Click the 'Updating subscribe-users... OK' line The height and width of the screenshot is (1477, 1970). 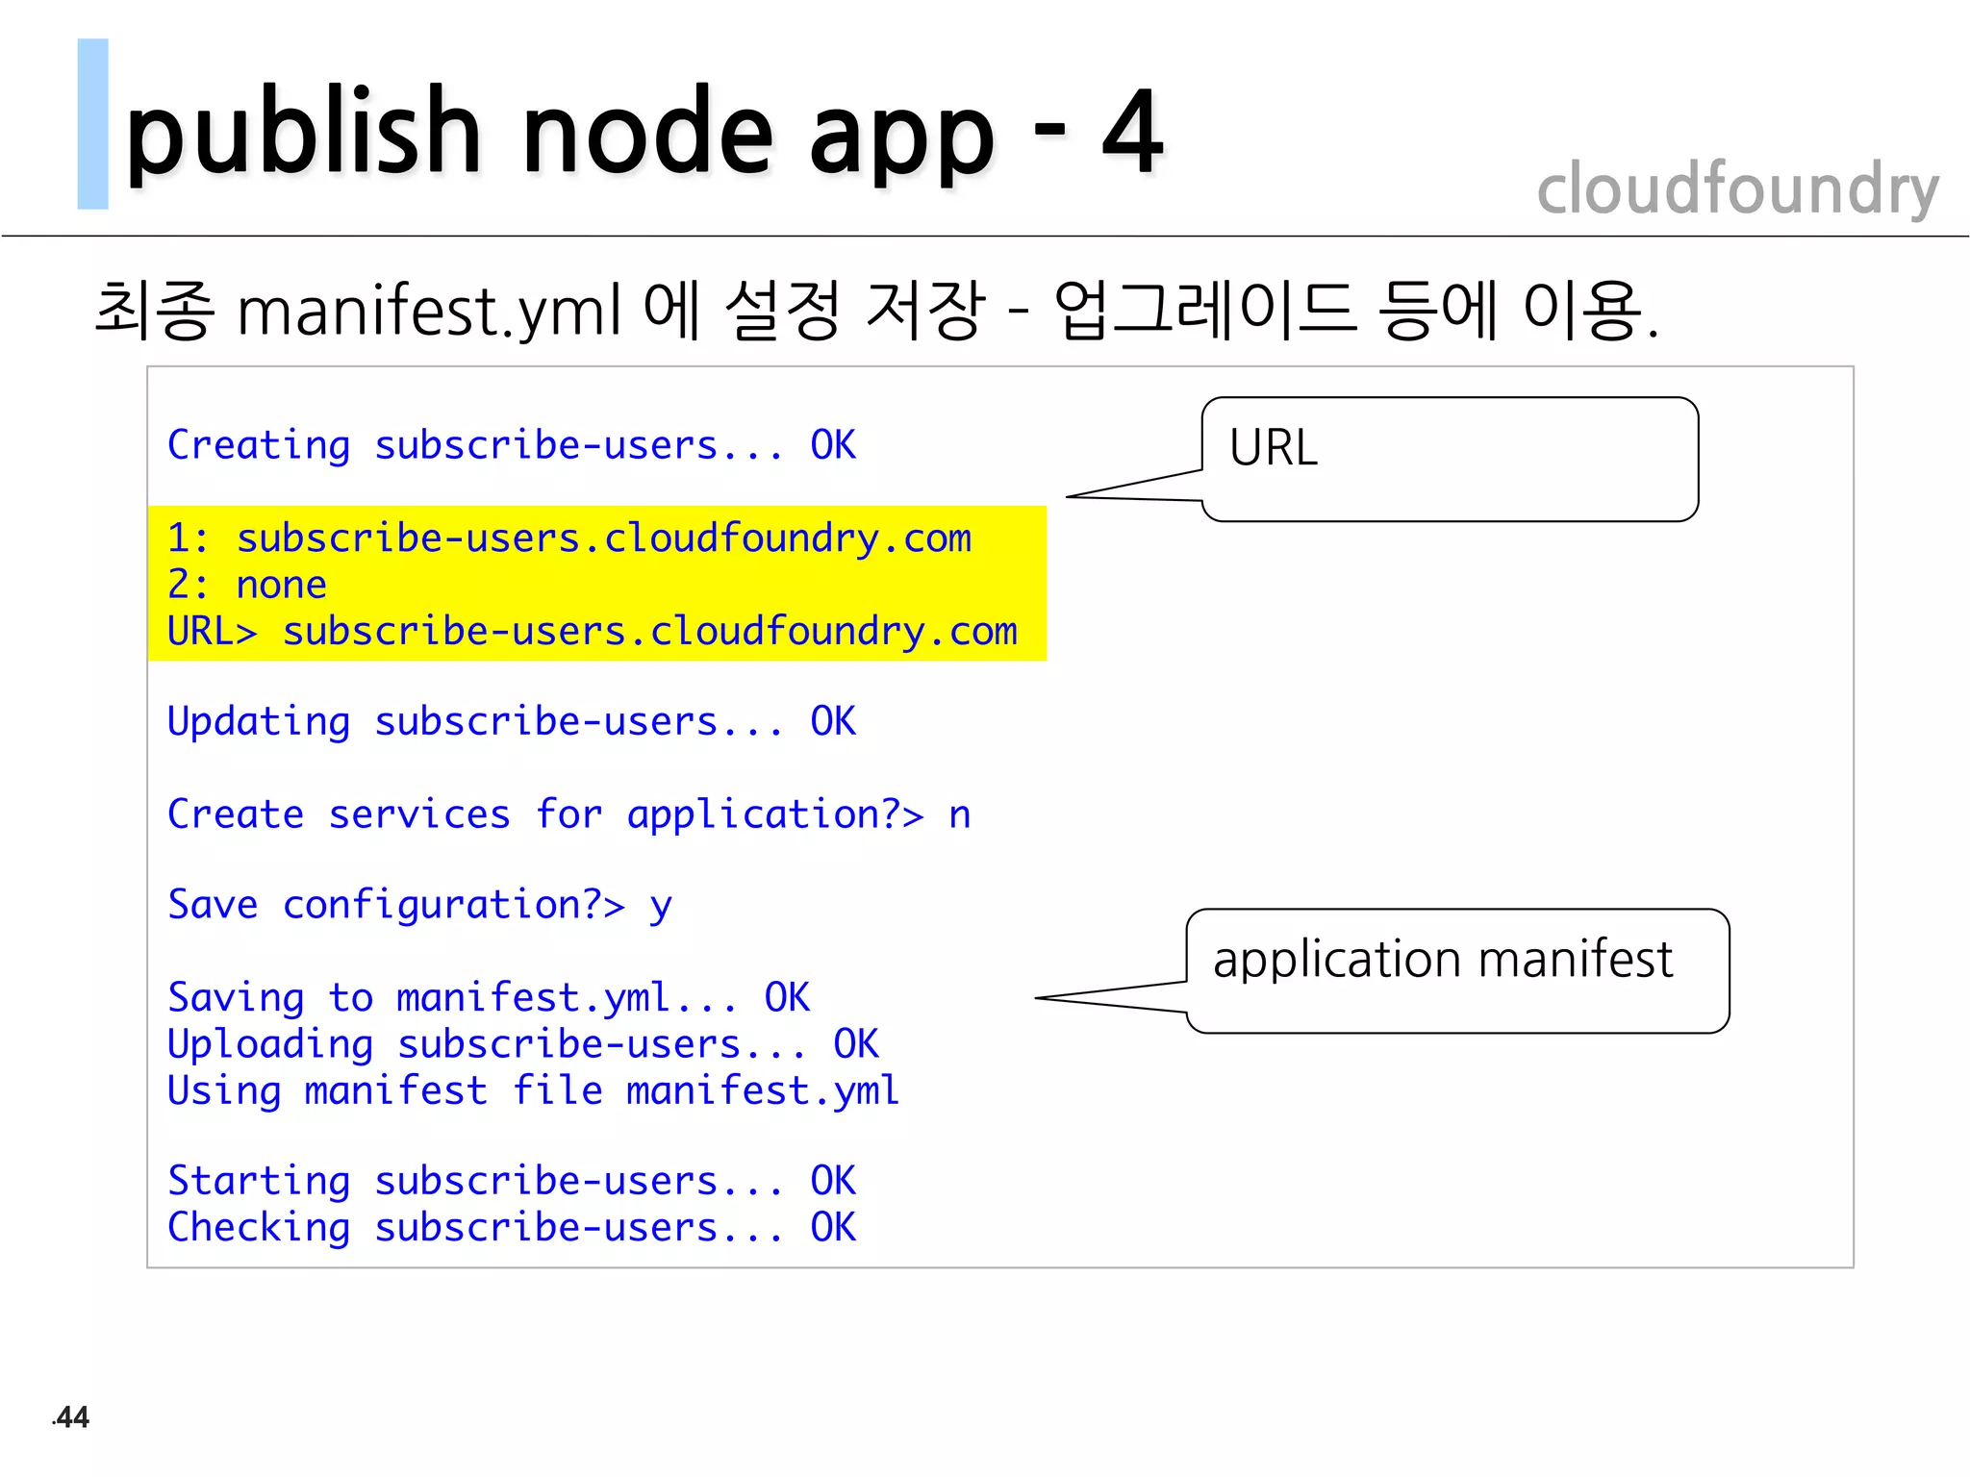coord(511,721)
